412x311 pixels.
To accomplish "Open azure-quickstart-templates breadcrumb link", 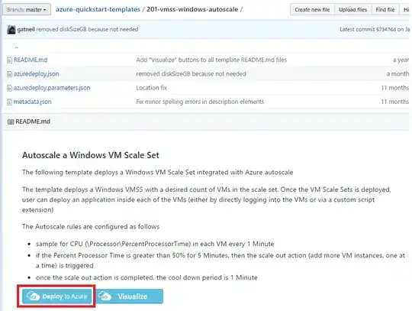I will [98, 9].
